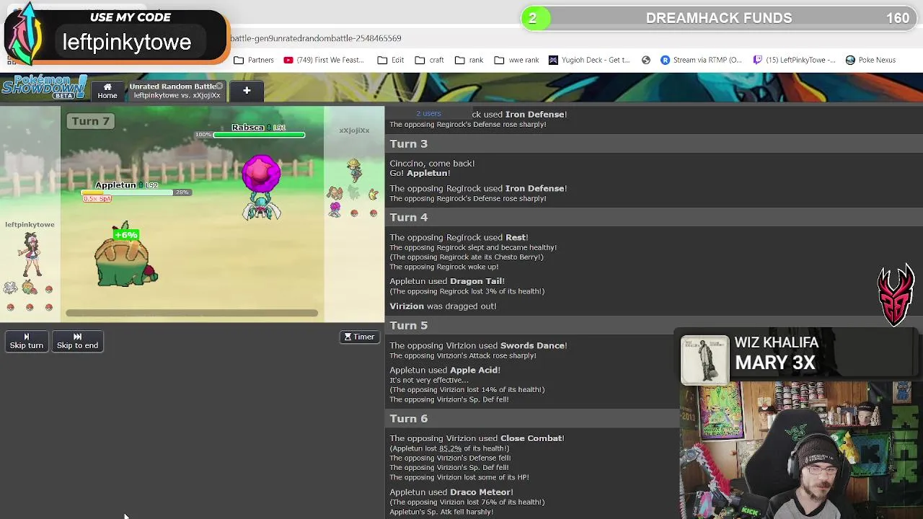Click the battle animation progress bar
This screenshot has width=923, height=519.
pos(192,313)
